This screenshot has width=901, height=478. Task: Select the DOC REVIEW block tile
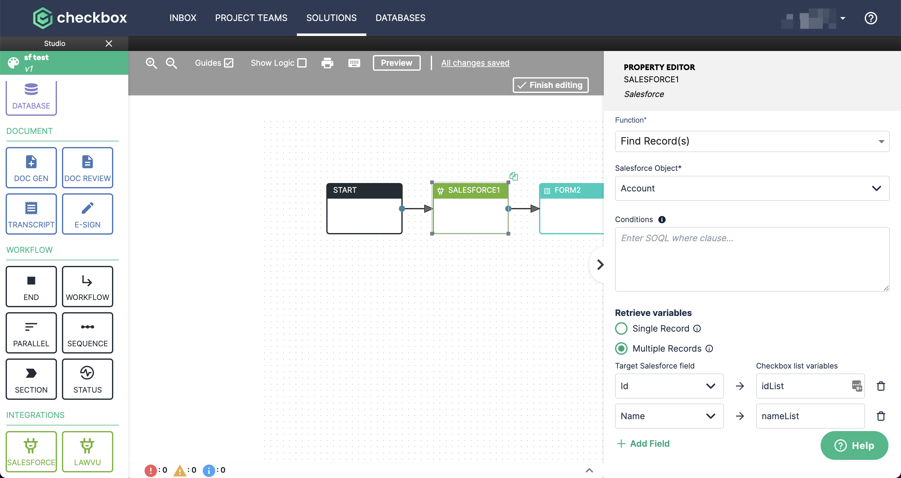coord(88,167)
